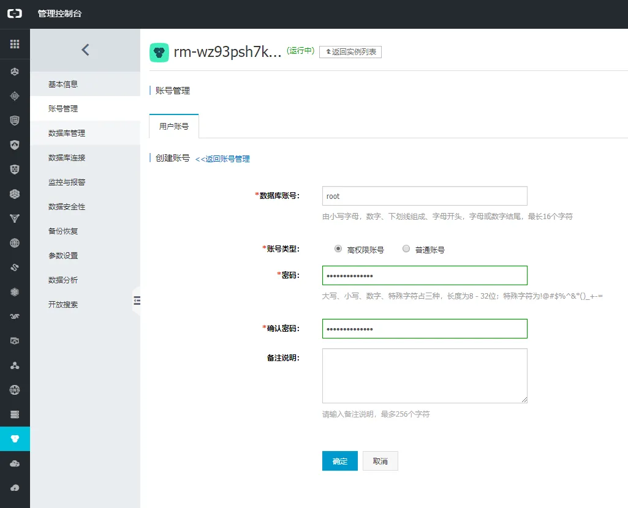628x508 pixels.
Task: Focus the 备注说明 text area
Action: pyautogui.click(x=425, y=376)
